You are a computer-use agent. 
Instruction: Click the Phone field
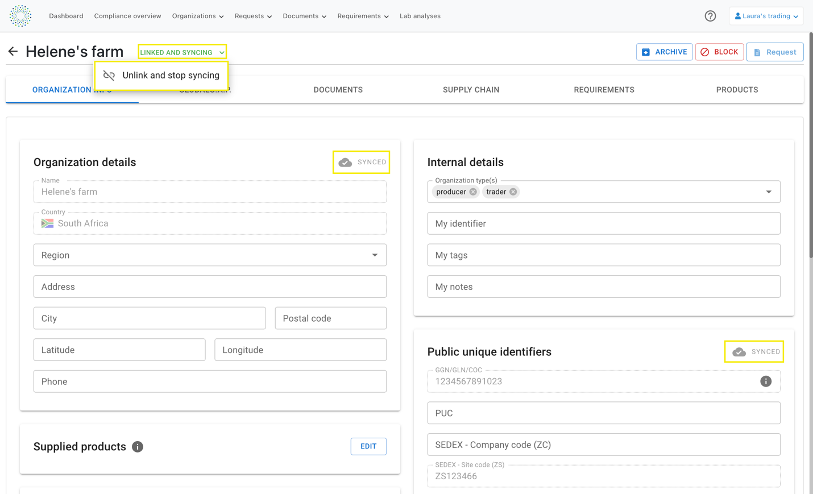(x=210, y=381)
